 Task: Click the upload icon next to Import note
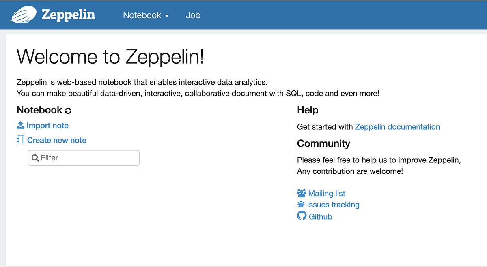(x=20, y=125)
